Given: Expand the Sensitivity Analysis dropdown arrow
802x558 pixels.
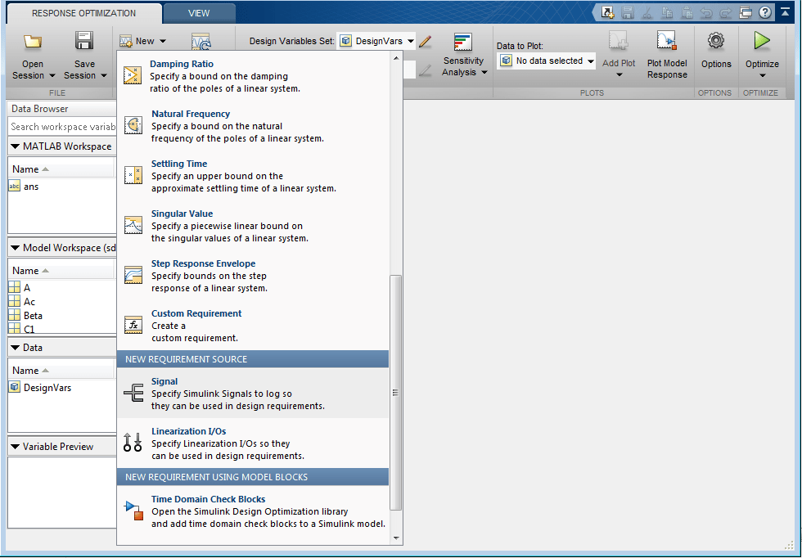Looking at the screenshot, I should pos(484,73).
